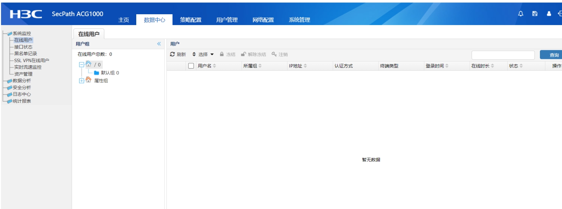The image size is (562, 209).
Task: Click the 查询 search button
Action: [551, 55]
